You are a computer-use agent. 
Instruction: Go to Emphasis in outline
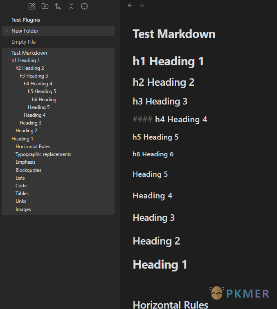pos(25,162)
